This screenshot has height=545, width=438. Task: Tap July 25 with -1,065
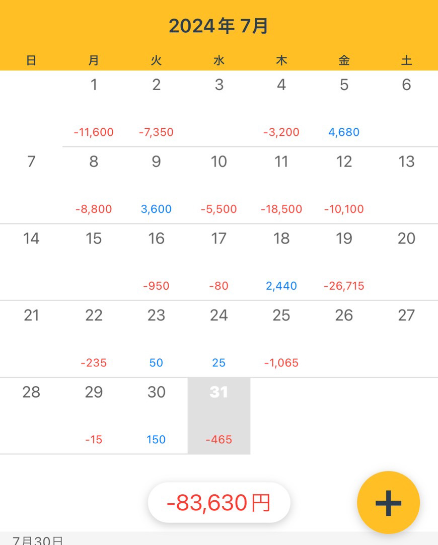pos(281,339)
